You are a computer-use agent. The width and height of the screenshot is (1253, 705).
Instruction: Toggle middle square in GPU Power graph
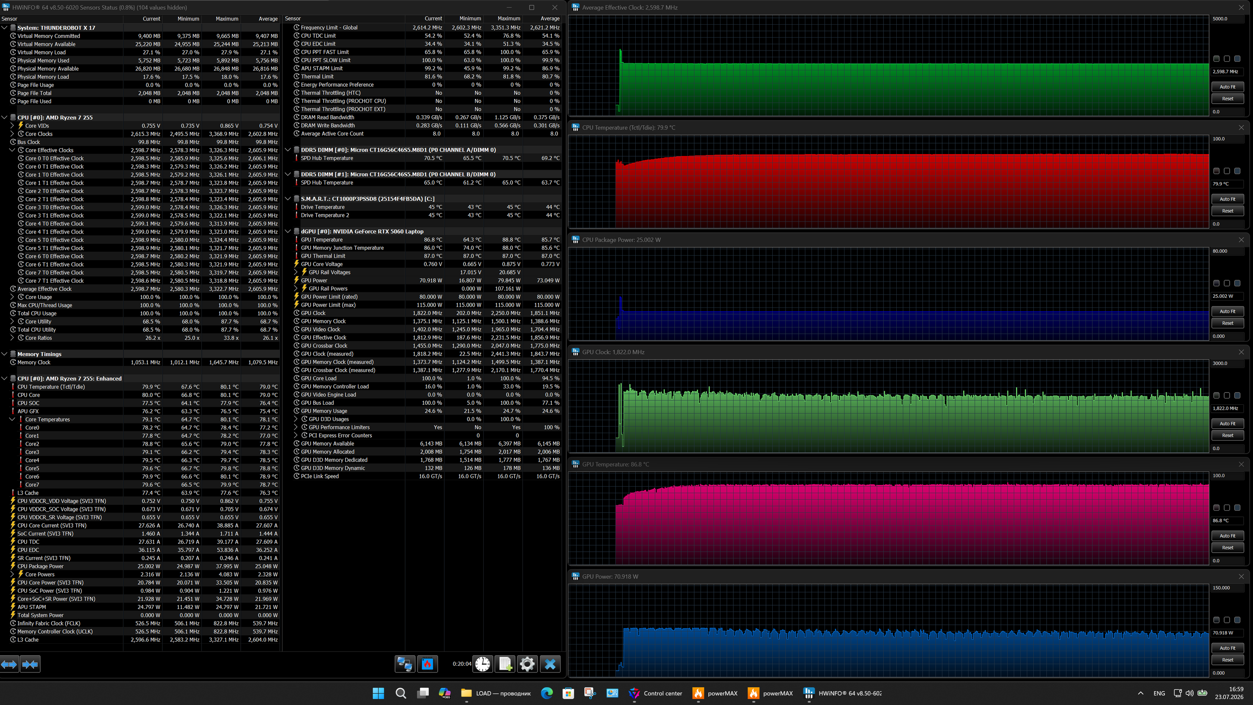click(x=1227, y=620)
